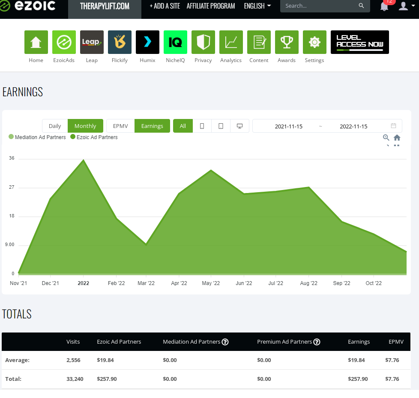Click the 2022 axis label
Viewport: 419px width, 398px height.
pos(84,283)
